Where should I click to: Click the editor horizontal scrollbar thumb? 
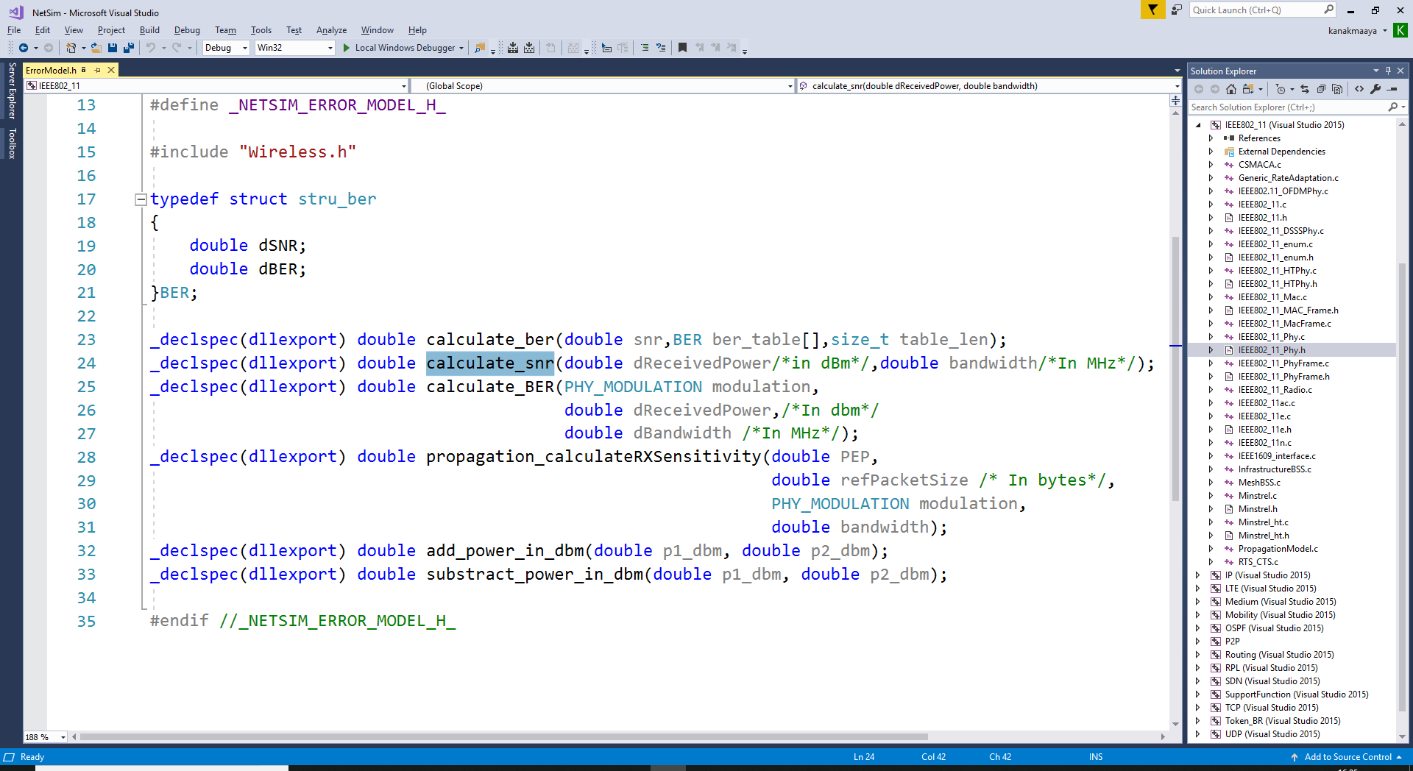[503, 736]
